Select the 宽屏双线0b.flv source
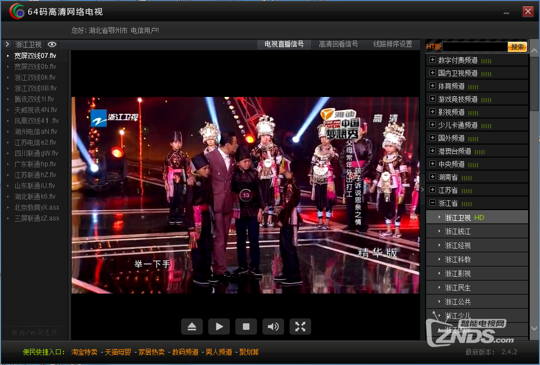The height and width of the screenshot is (365, 540). pyautogui.click(x=35, y=67)
